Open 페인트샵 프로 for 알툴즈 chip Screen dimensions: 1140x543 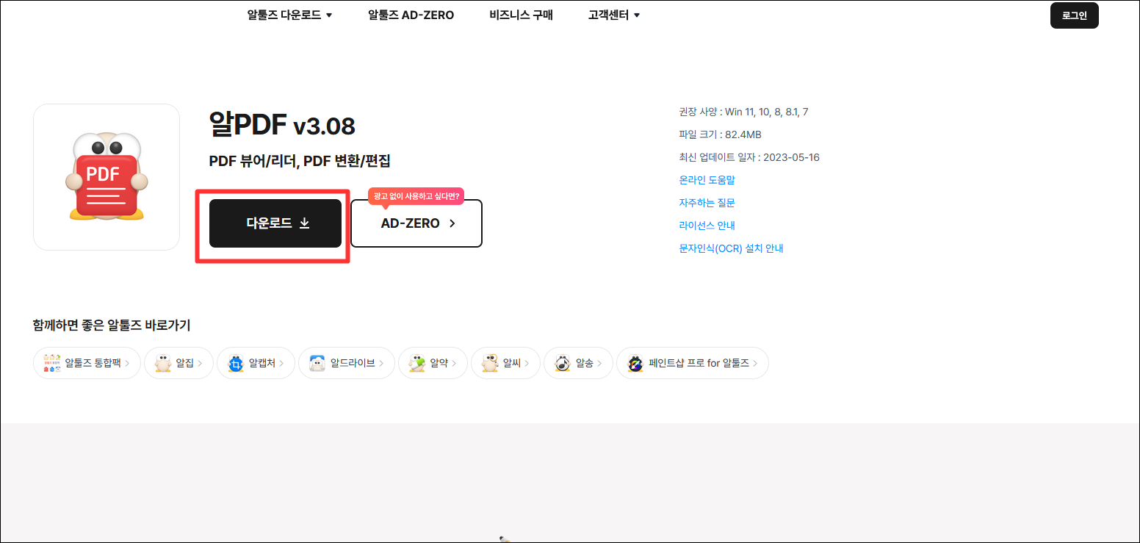693,363
